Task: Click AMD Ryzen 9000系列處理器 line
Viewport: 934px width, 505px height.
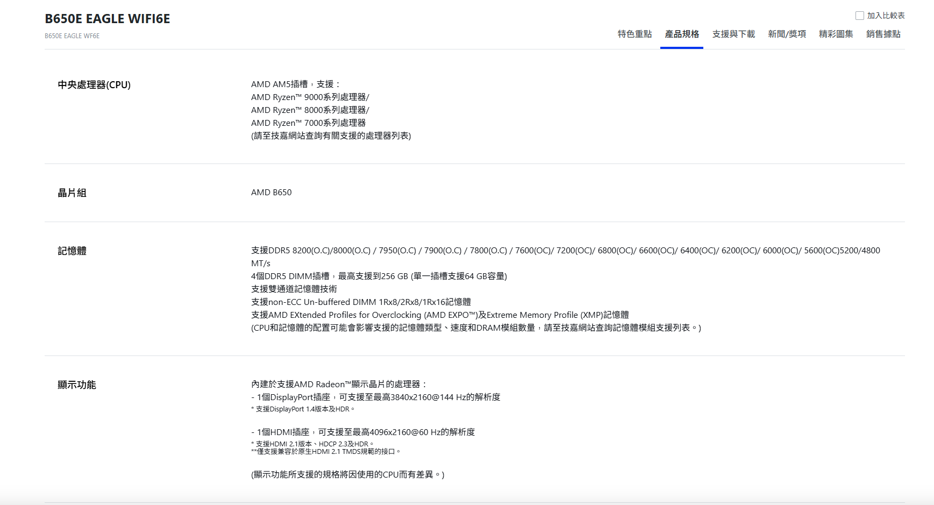Action: [310, 97]
